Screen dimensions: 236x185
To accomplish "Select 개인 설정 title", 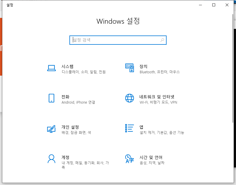I will point(70,127).
